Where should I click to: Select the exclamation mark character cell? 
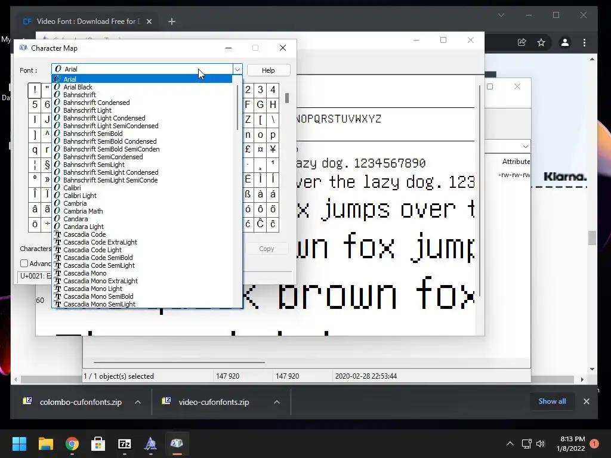pos(35,90)
